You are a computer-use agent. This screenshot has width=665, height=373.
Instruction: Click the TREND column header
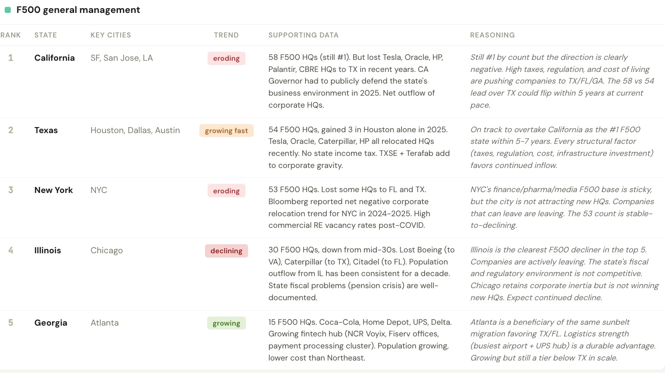point(226,35)
